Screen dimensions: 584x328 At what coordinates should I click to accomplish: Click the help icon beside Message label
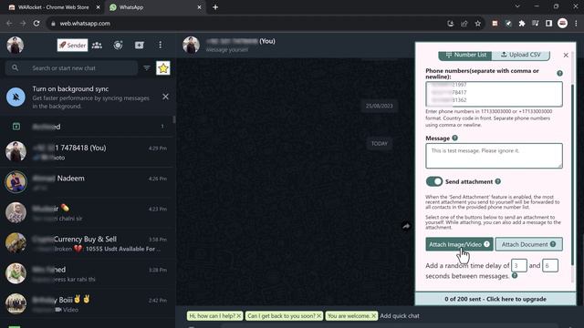pos(454,138)
